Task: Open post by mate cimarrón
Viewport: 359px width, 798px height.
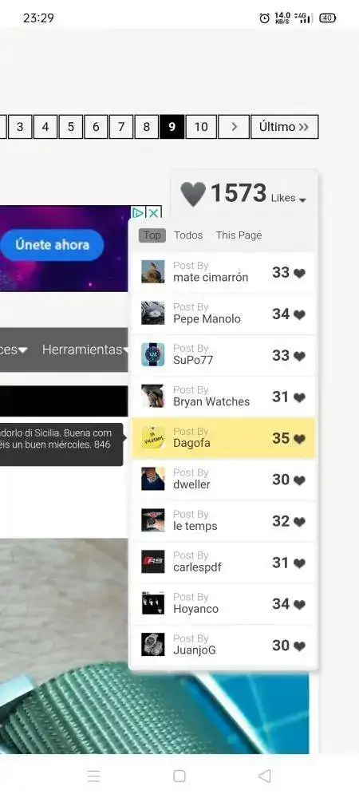Action: (x=223, y=272)
